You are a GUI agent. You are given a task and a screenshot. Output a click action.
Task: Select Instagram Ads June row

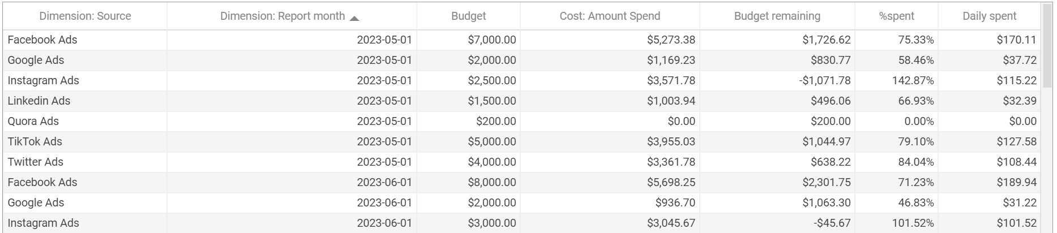[x=44, y=223]
